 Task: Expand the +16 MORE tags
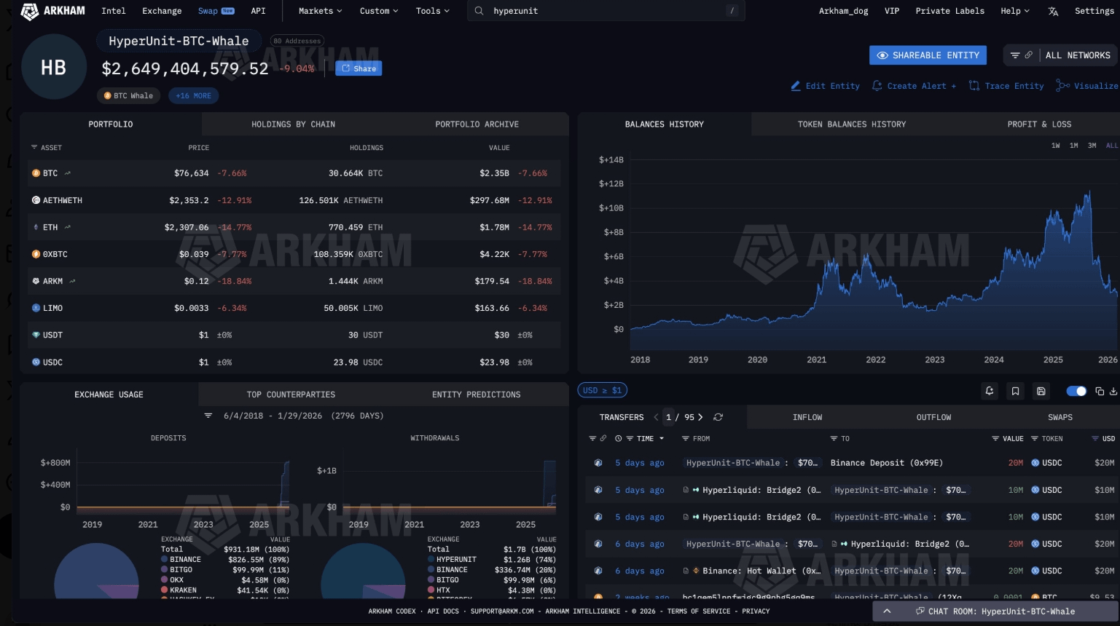tap(193, 95)
